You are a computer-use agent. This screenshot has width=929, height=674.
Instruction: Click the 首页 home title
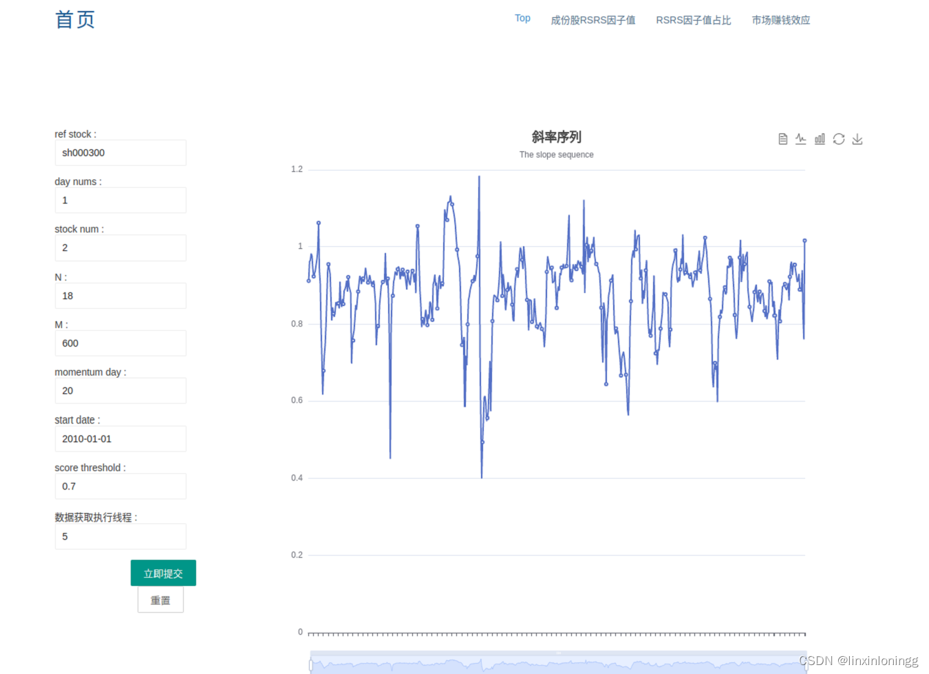tap(75, 19)
